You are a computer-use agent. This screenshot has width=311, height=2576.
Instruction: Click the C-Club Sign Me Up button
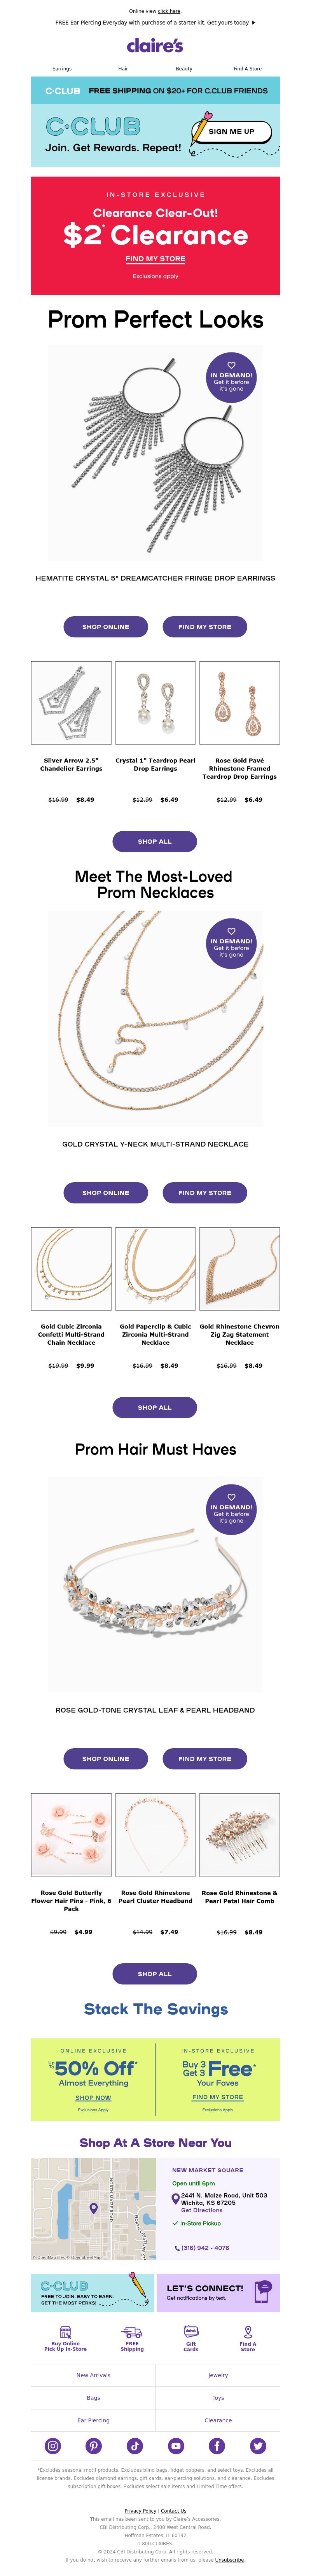coord(232,131)
